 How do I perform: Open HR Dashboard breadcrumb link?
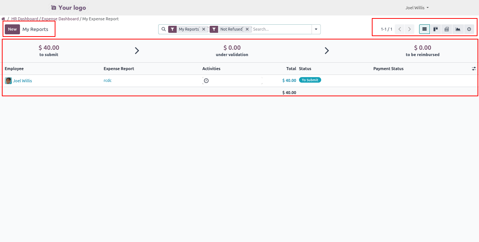[x=25, y=19]
